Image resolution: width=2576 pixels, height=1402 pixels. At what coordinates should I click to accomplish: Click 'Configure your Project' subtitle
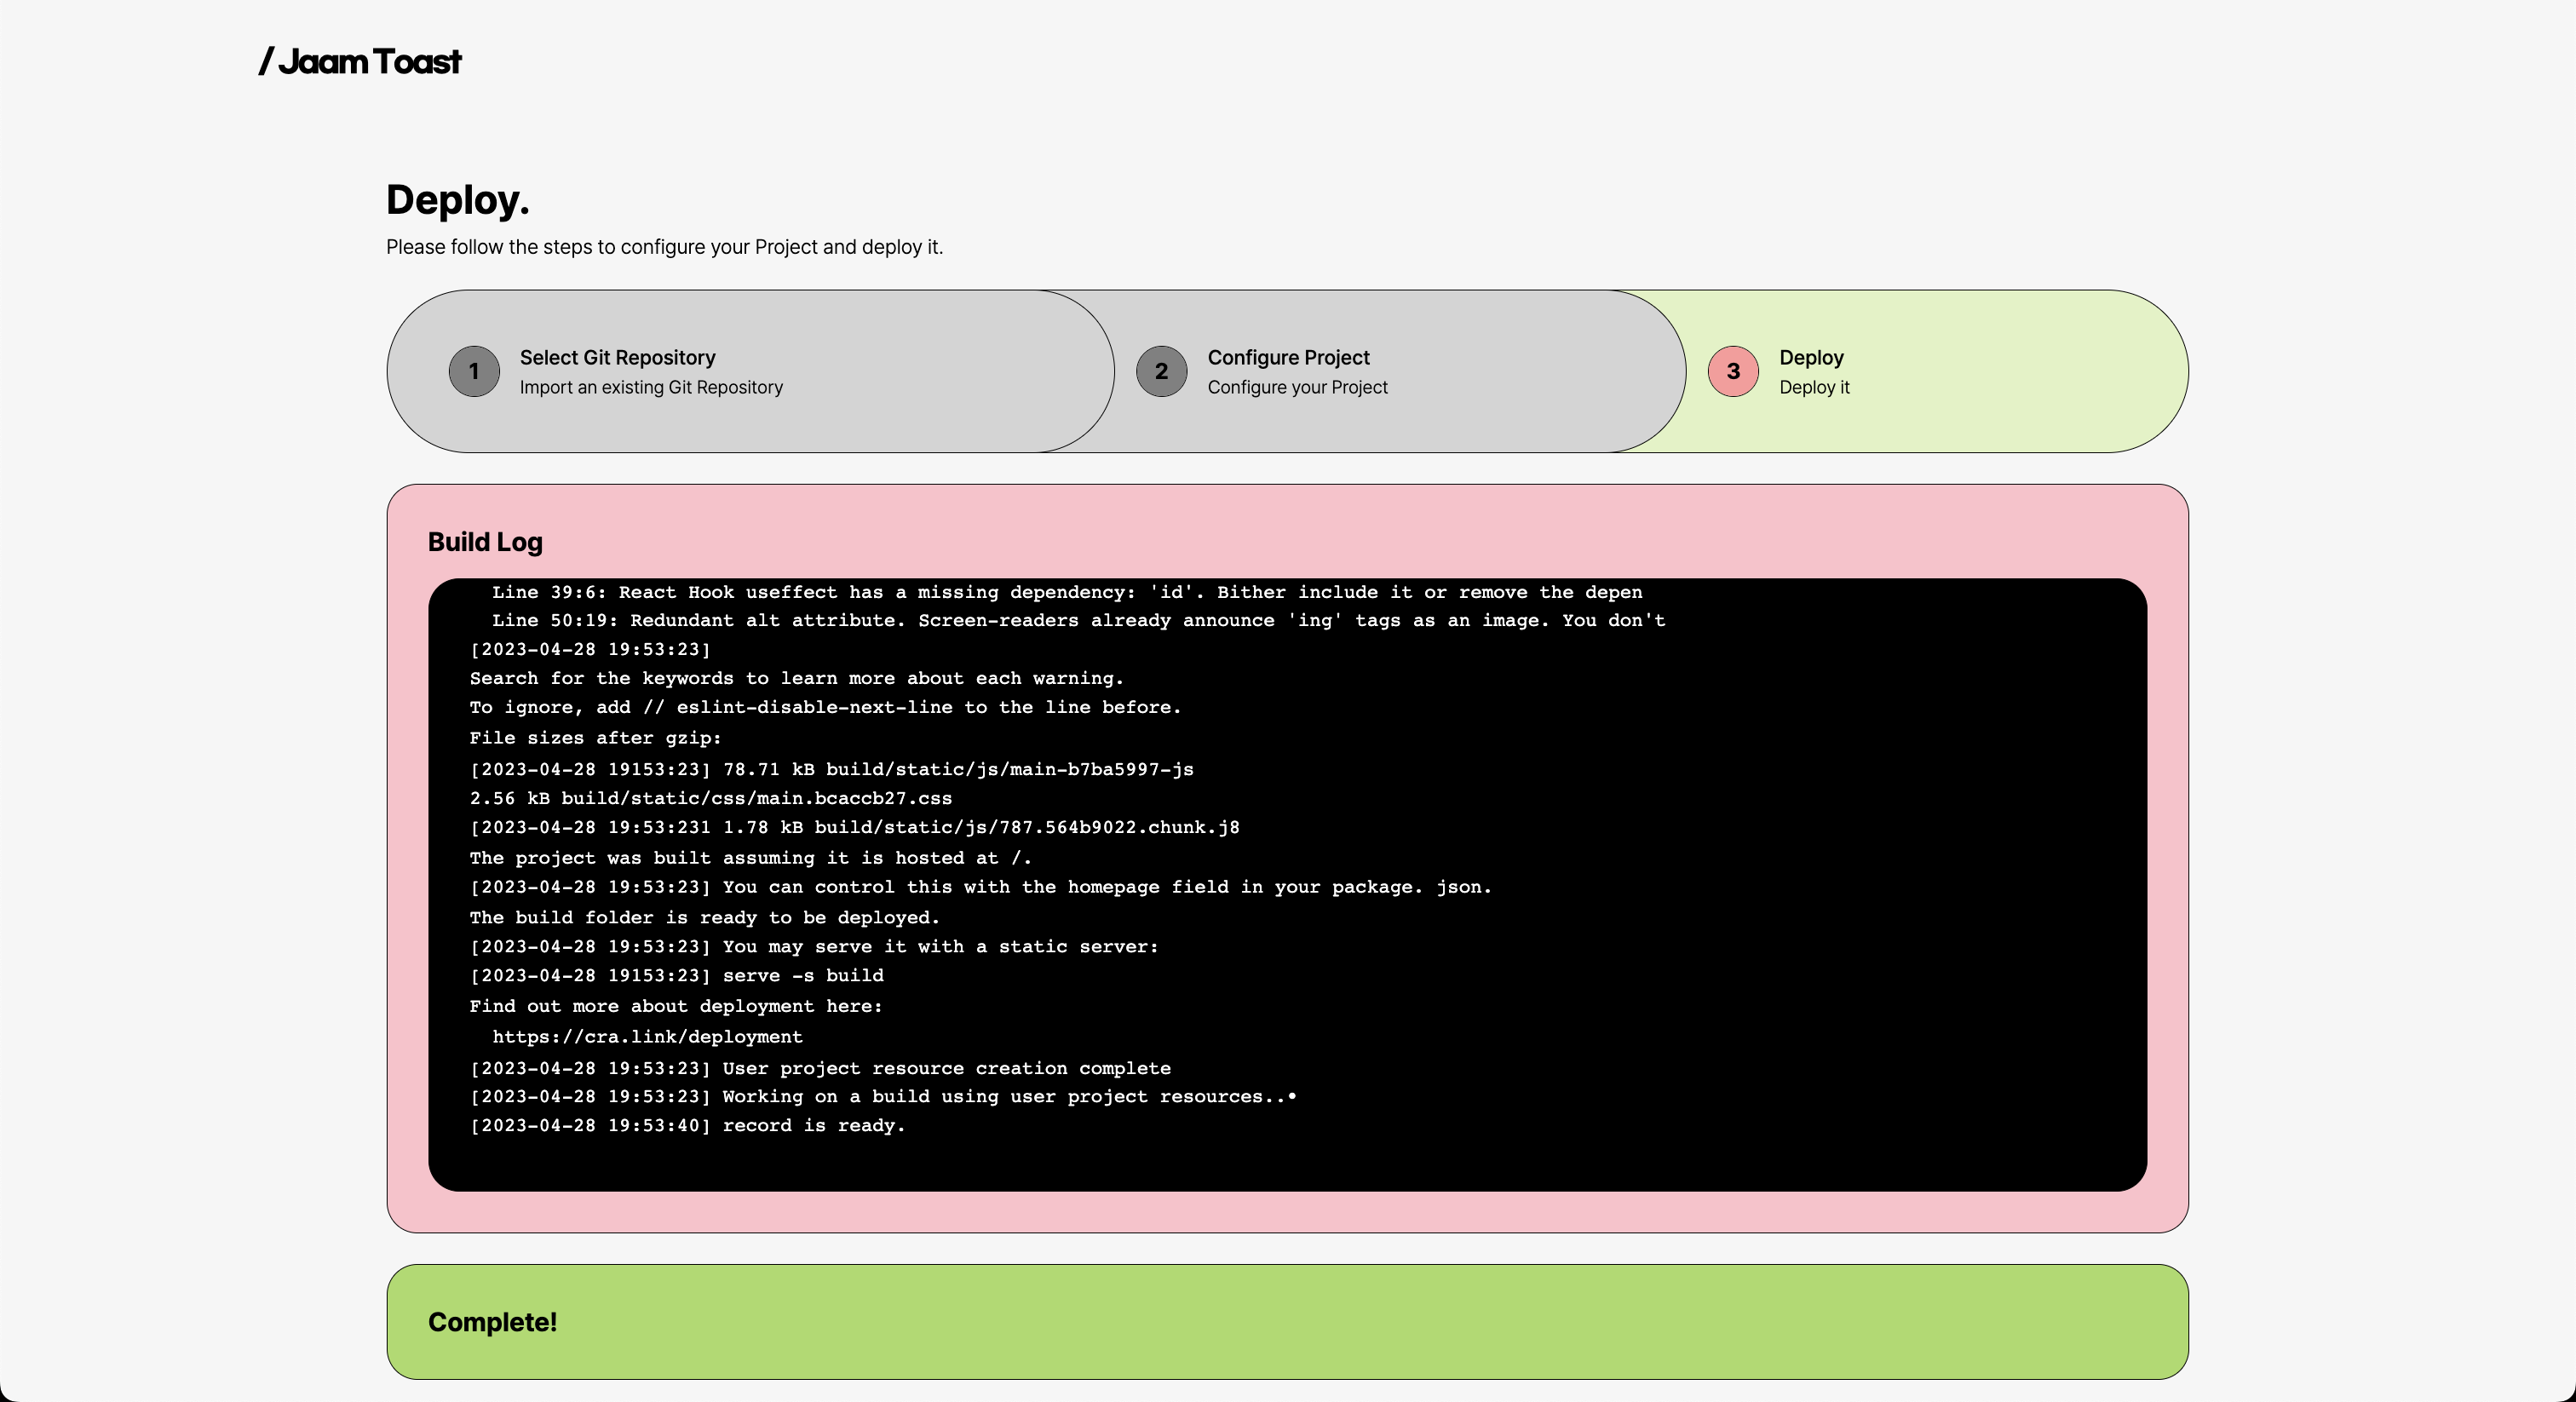click(1297, 387)
